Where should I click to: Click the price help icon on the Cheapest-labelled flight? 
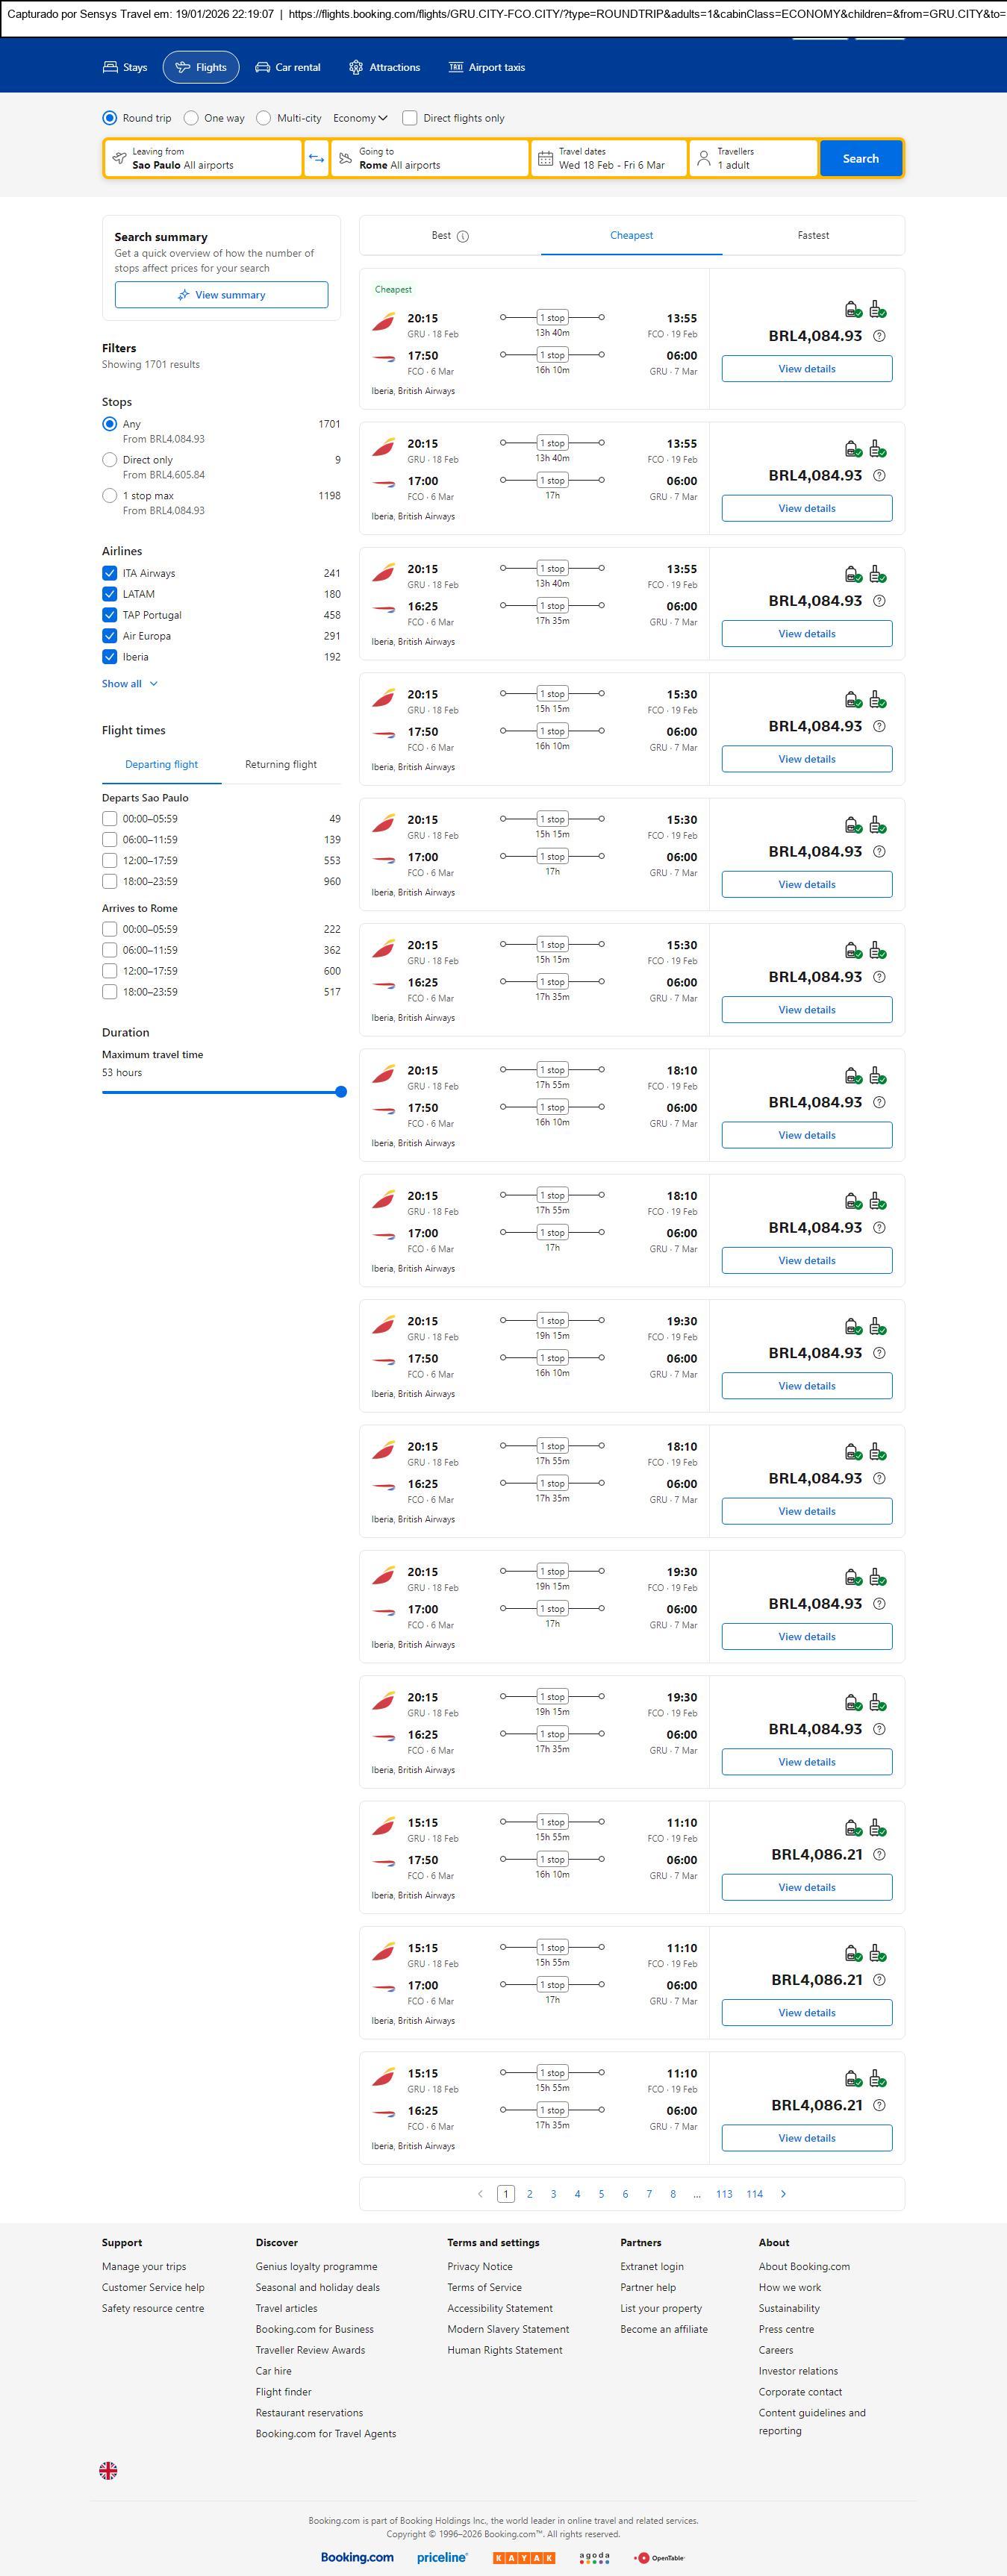pyautogui.click(x=879, y=336)
